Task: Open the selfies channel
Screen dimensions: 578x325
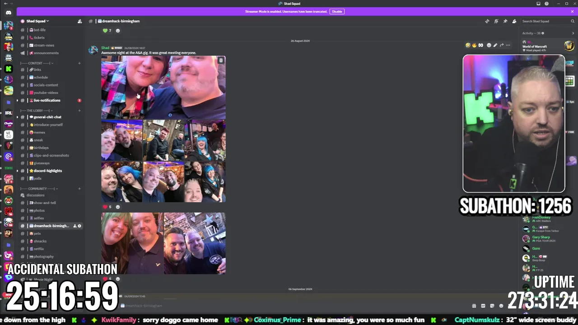Action: [51, 218]
